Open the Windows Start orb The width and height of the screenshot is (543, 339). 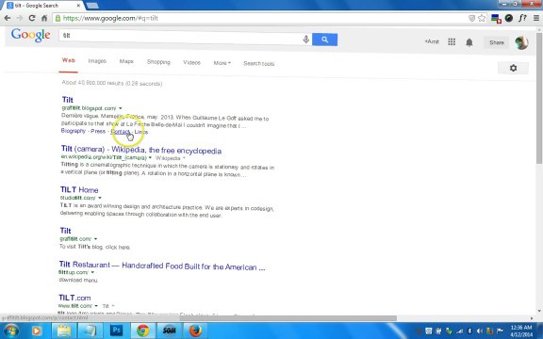coord(10,331)
